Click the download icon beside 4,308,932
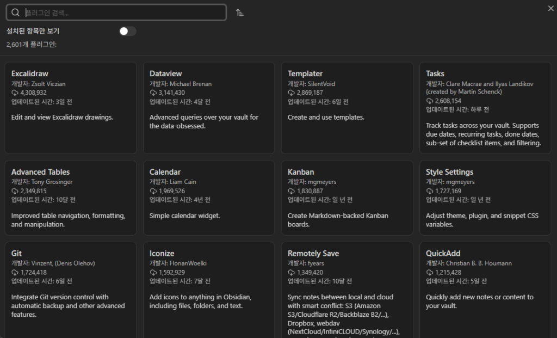The height and width of the screenshot is (338, 557). pyautogui.click(x=15, y=93)
